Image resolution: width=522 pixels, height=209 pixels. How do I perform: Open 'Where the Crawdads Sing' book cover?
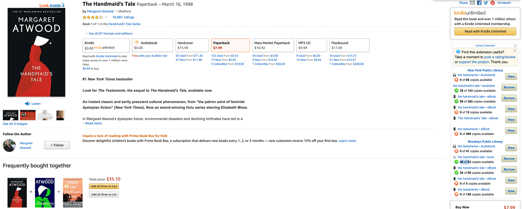(73, 193)
